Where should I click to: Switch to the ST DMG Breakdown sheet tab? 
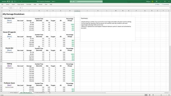[x=40, y=93]
